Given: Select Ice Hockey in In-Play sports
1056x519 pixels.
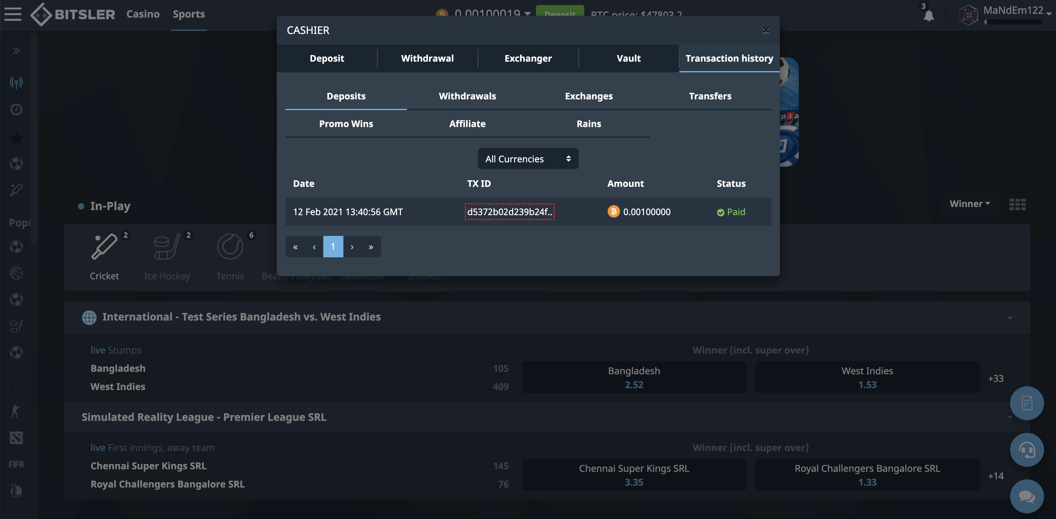Looking at the screenshot, I should coord(167,256).
